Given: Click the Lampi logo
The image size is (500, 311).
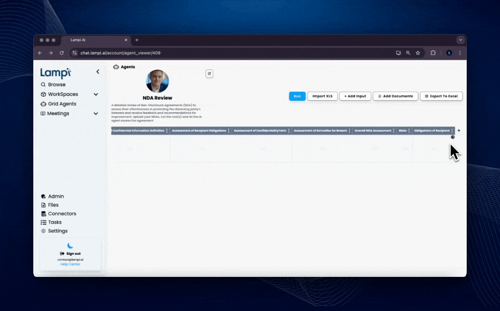Looking at the screenshot, I should pos(55,73).
